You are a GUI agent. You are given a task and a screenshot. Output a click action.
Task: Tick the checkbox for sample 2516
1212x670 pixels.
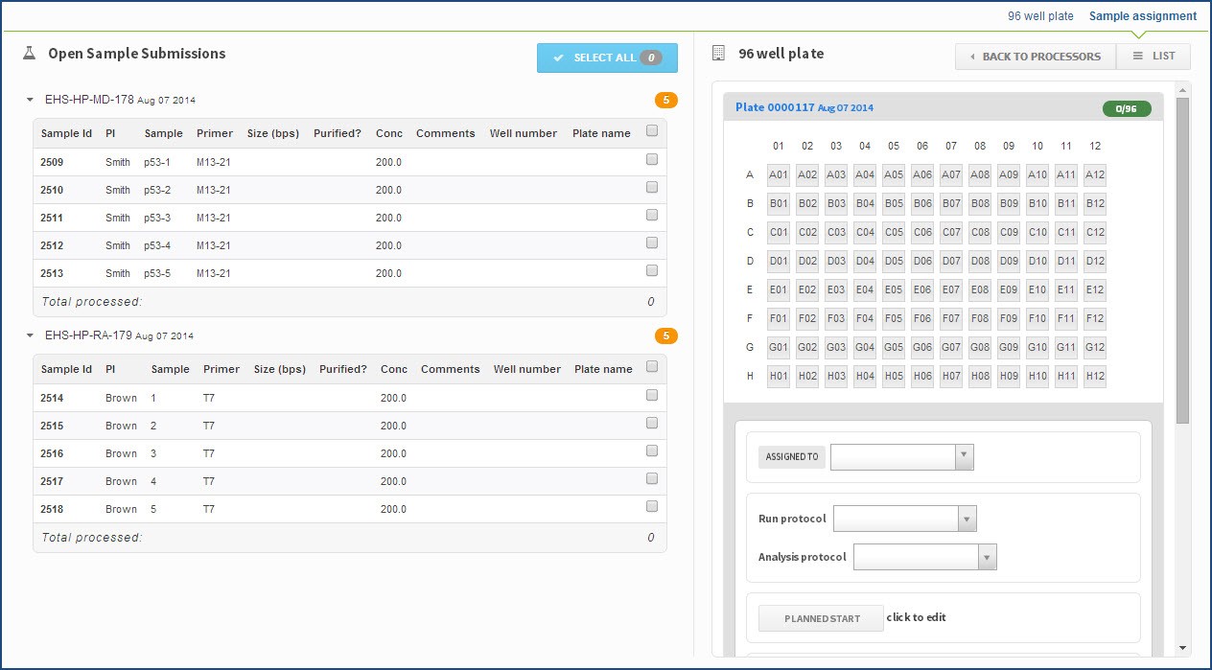[x=652, y=451]
